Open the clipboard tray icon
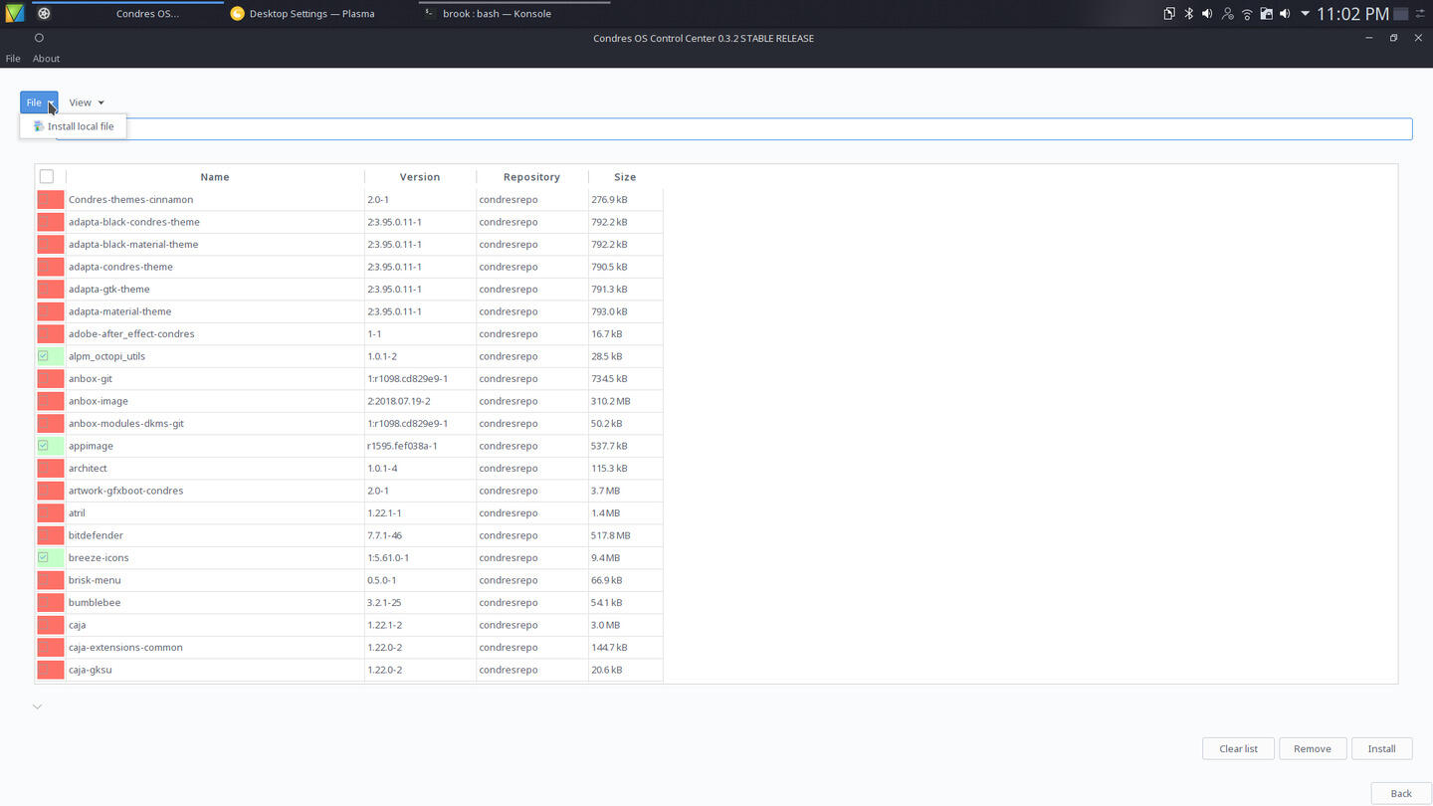This screenshot has width=1433, height=806. [x=1169, y=14]
